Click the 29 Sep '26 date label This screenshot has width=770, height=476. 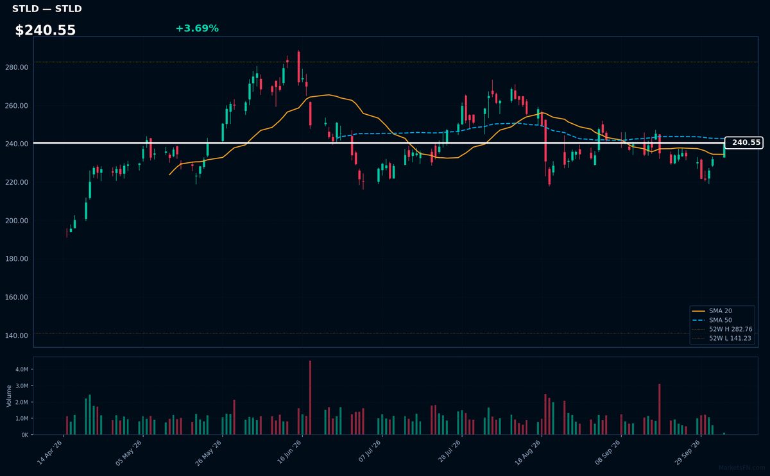tap(688, 453)
